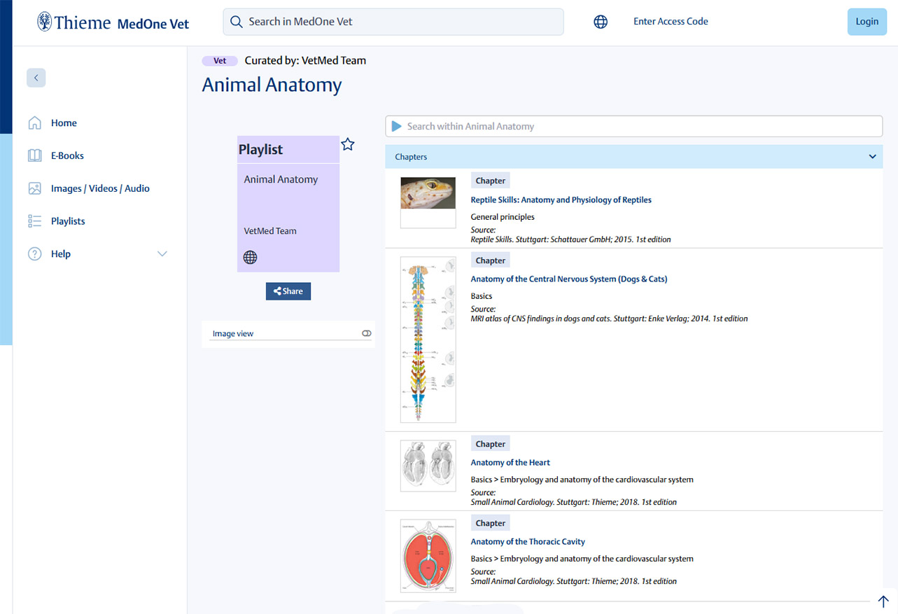The height and width of the screenshot is (614, 898).
Task: Click the Images / Videos / Audio icon
Action: point(34,188)
